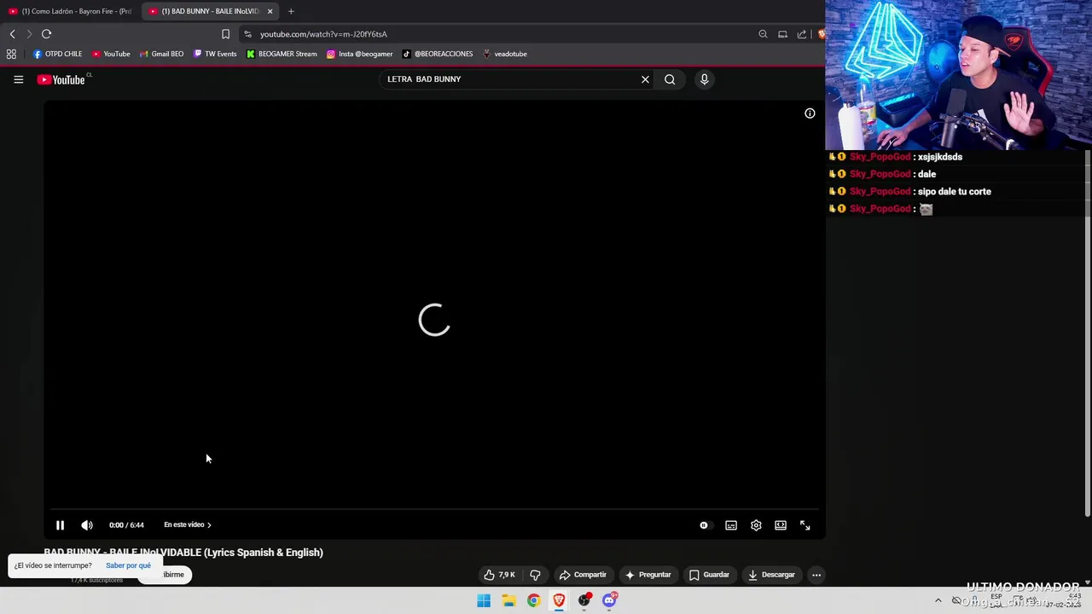The height and width of the screenshot is (614, 1092).
Task: Go back with the browser back arrow
Action: [x=12, y=34]
